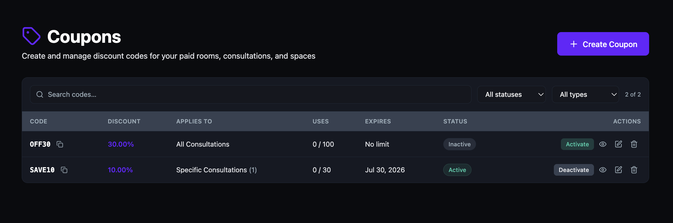The height and width of the screenshot is (223, 673).
Task: Click the USES column header
Action: [x=321, y=121]
